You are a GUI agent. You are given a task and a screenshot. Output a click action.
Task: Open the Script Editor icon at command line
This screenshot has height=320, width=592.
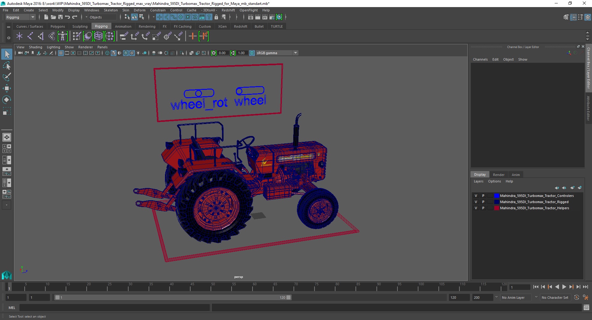tap(586, 307)
